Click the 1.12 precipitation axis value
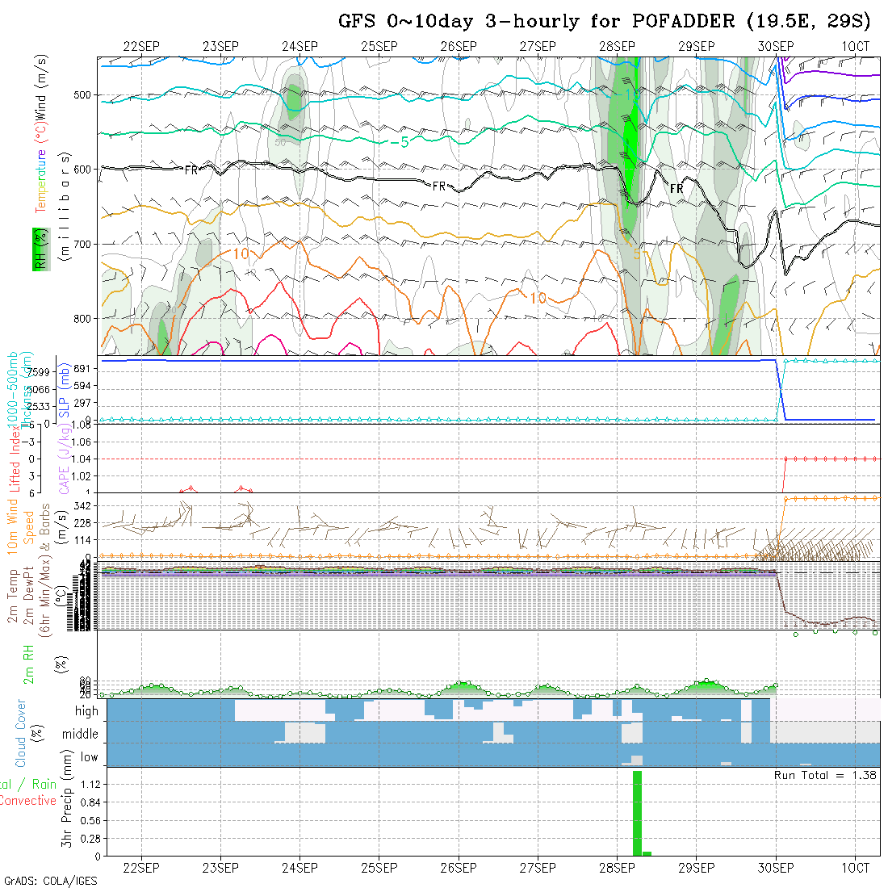 pos(88,784)
